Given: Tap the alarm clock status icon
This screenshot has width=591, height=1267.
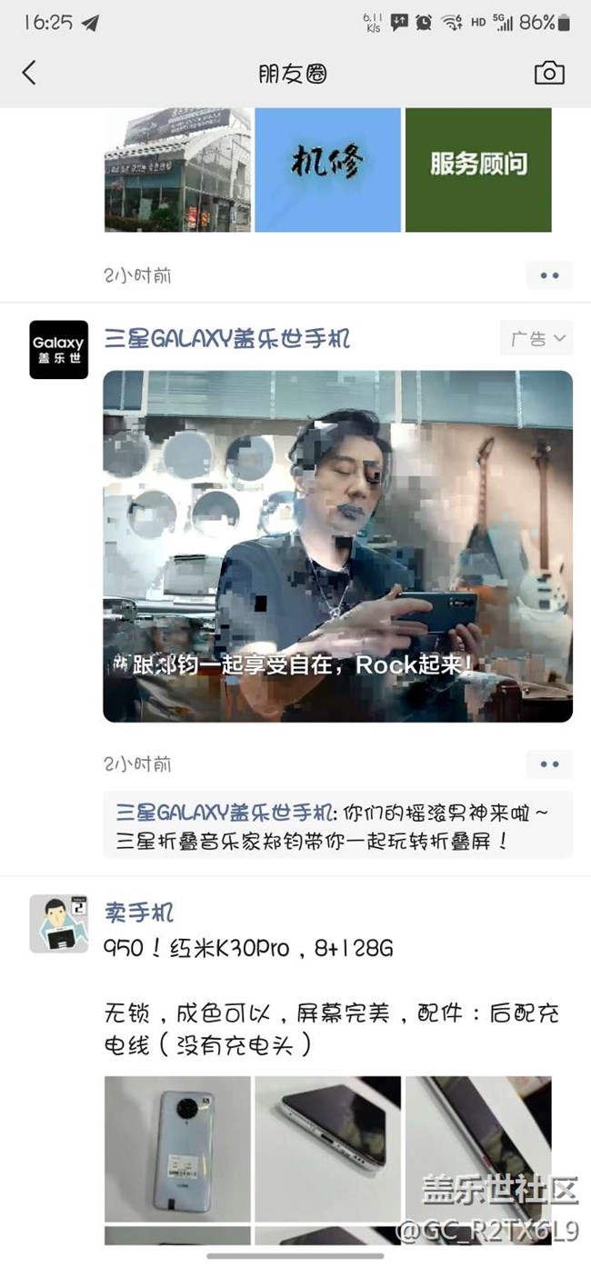Looking at the screenshot, I should tap(424, 23).
